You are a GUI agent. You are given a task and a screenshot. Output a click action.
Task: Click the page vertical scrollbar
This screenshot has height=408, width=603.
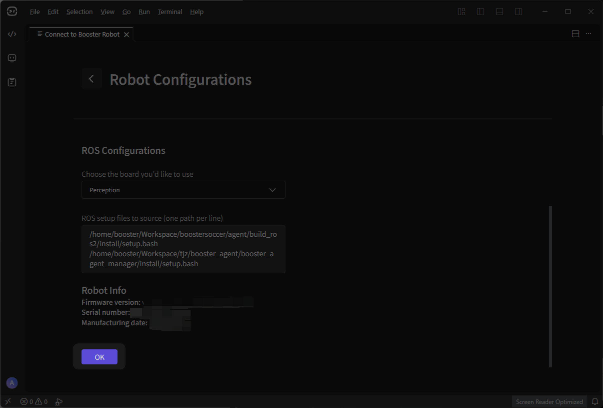click(x=550, y=286)
